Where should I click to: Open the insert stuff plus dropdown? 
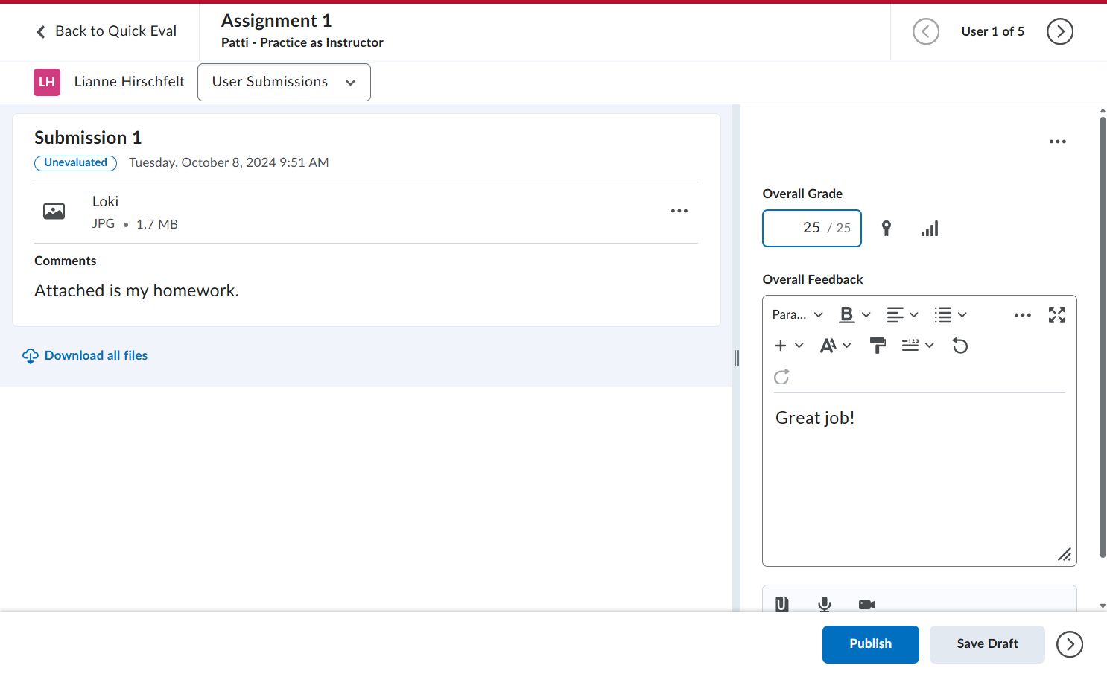pos(789,346)
